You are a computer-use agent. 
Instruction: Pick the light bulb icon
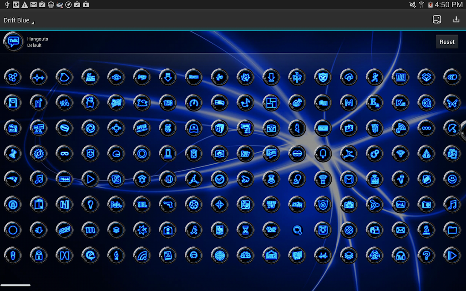click(90, 205)
